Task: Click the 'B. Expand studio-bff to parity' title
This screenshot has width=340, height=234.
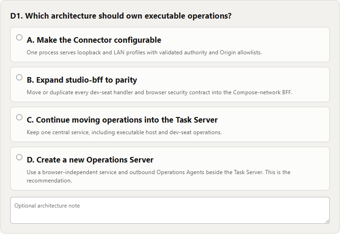Action: click(x=82, y=80)
